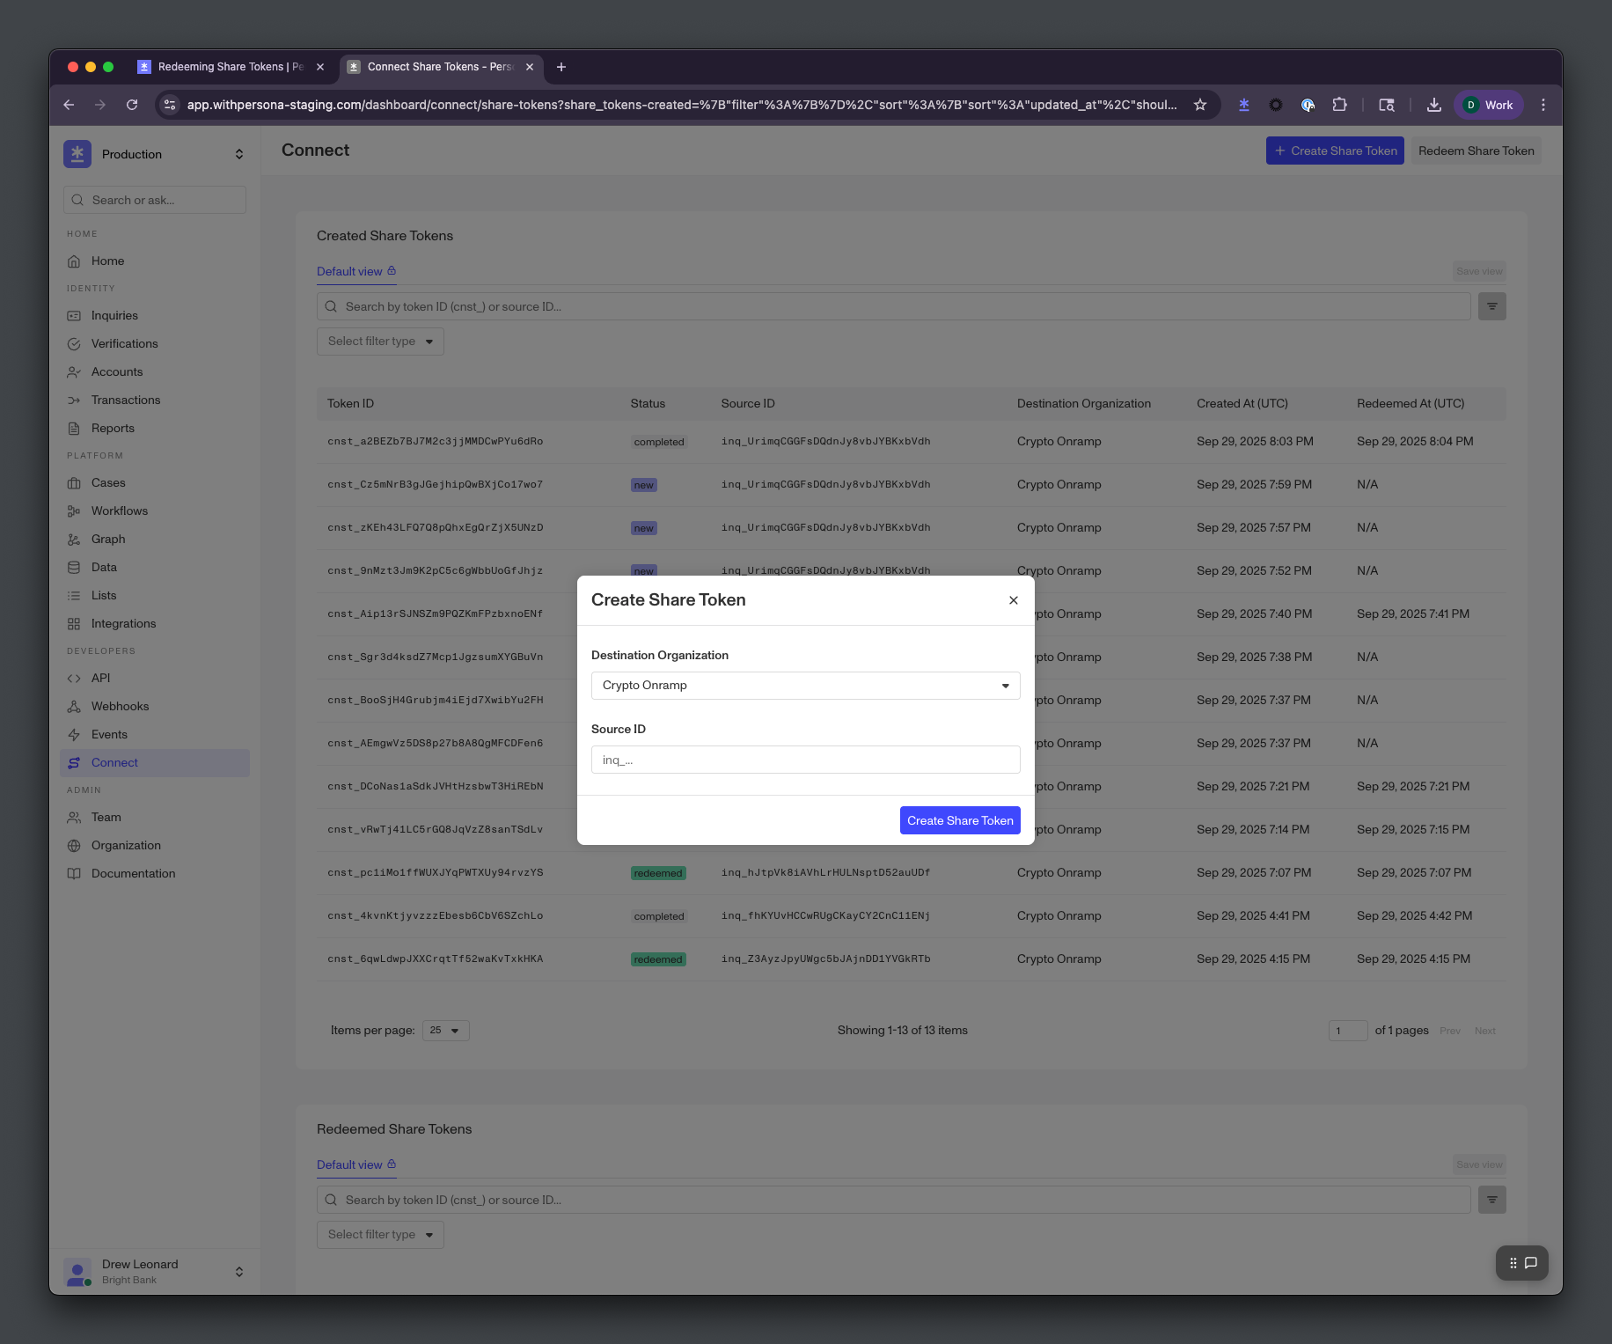The height and width of the screenshot is (1344, 1612).
Task: Switch to the Redeeming Share Tokens browser tab
Action: pos(229,67)
